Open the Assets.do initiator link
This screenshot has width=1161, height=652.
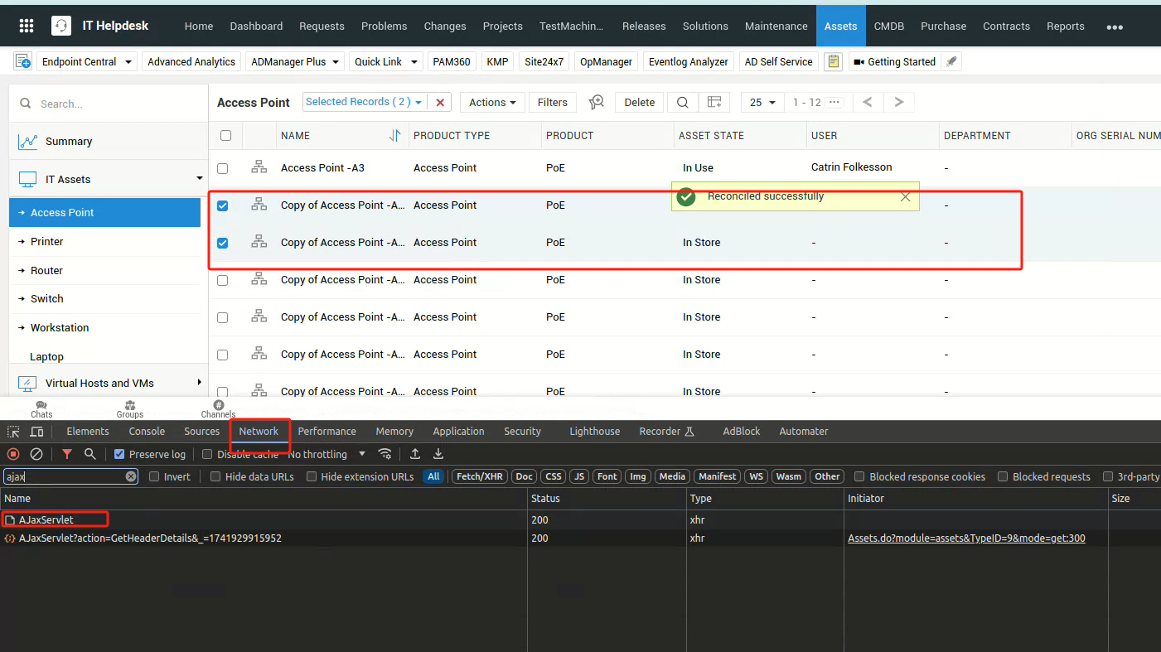tap(966, 539)
